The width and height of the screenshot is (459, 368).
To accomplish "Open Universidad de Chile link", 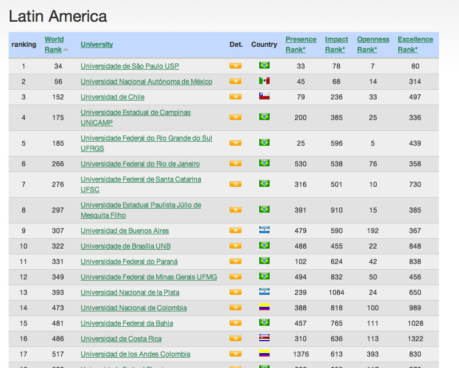I will pos(112,97).
